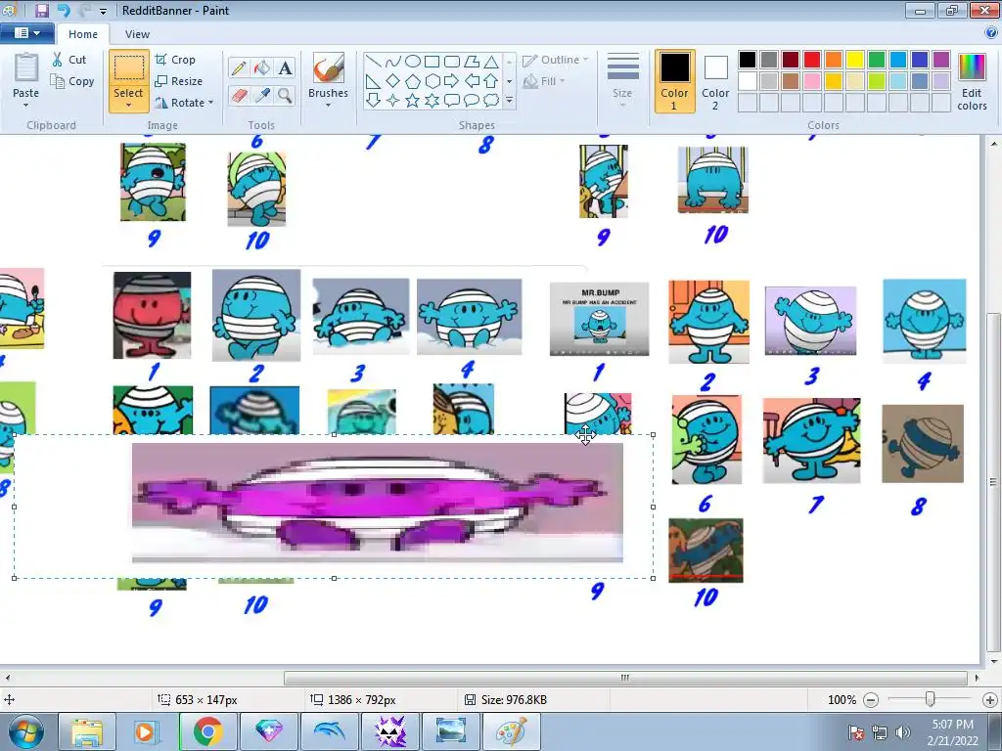Pick the Rounded rectangular callout shape
The width and height of the screenshot is (1002, 751).
452,101
